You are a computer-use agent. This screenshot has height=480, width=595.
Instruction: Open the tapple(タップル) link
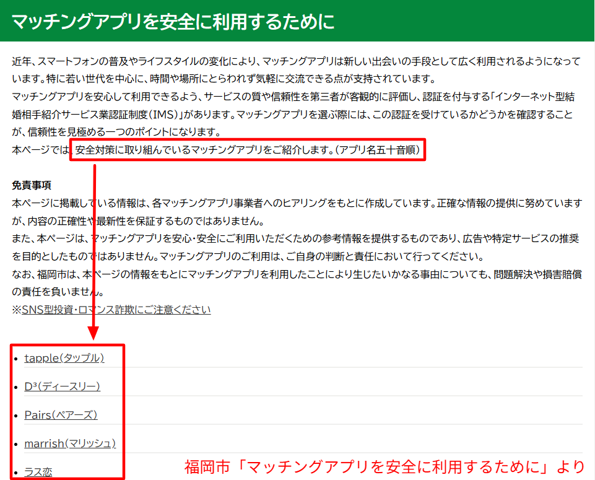point(64,358)
